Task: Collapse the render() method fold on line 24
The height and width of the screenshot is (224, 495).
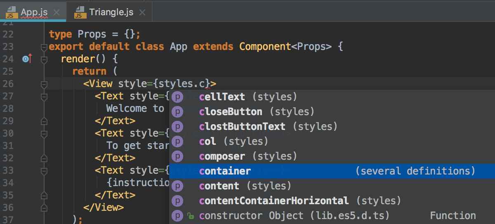Action: coord(44,60)
